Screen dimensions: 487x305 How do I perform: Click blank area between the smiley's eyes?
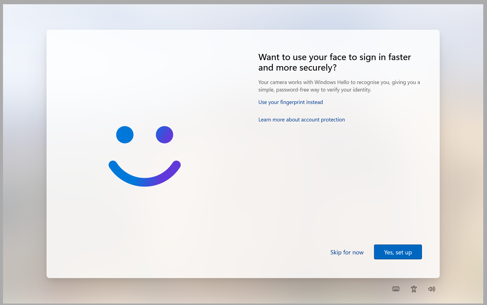(x=145, y=135)
